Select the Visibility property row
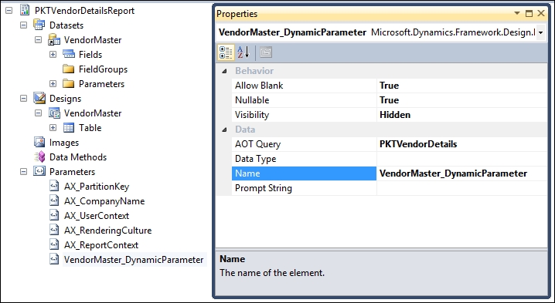Image resolution: width=555 pixels, height=303 pixels. point(390,115)
